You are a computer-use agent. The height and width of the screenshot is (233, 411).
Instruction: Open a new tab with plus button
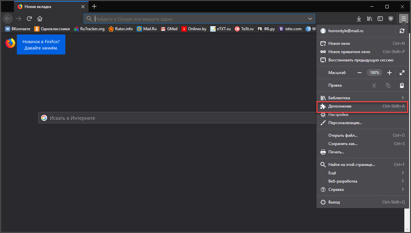(94, 6)
